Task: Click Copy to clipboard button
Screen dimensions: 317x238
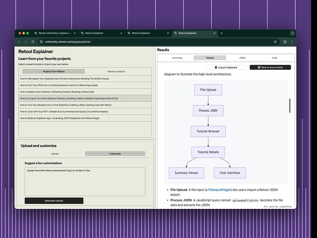Action: click(226, 67)
